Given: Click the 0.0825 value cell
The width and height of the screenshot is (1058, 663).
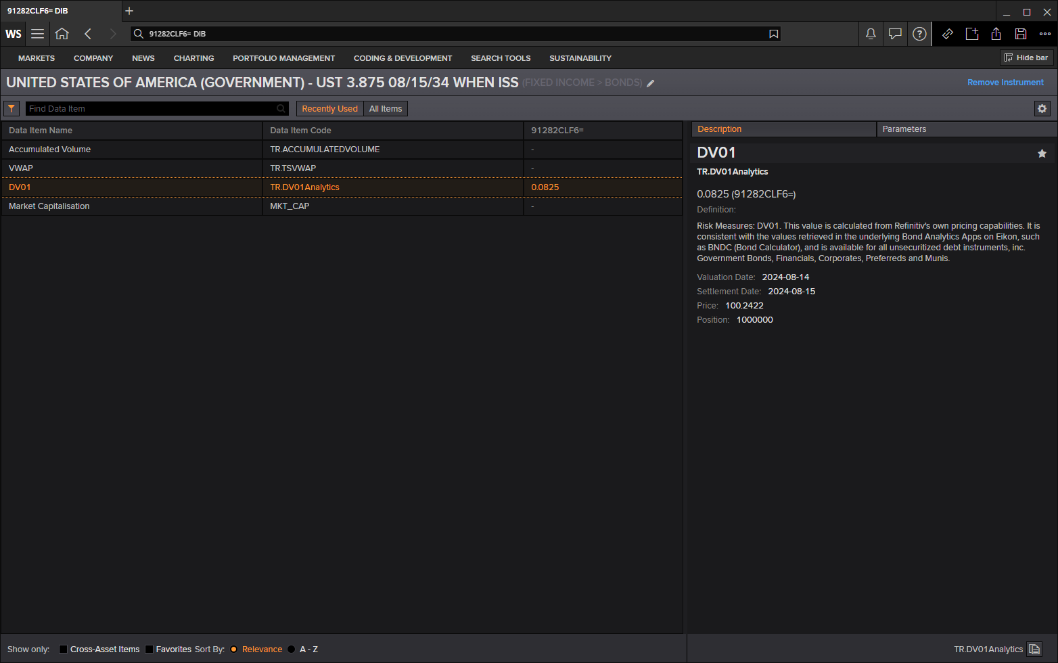Looking at the screenshot, I should [x=603, y=187].
